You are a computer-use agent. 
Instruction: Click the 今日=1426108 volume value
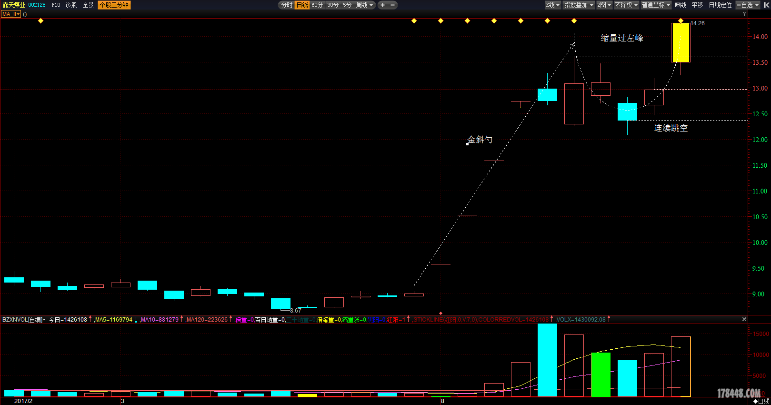pos(68,320)
